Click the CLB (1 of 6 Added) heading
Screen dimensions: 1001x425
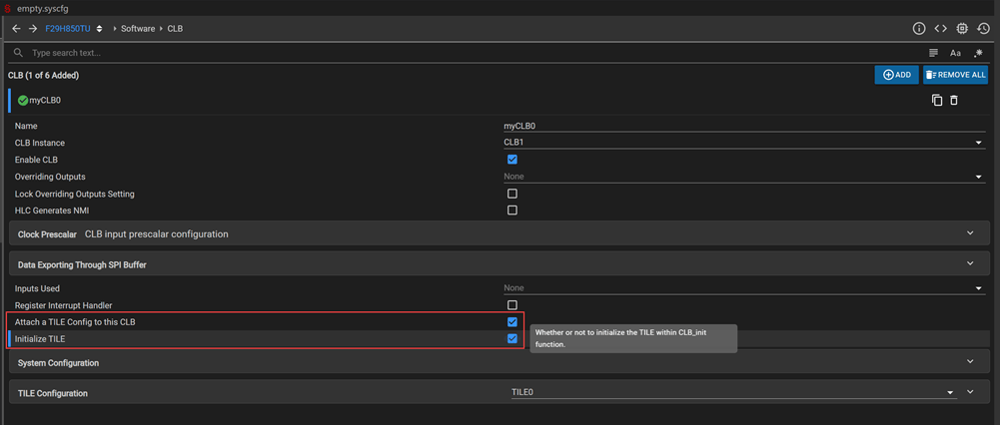tap(43, 75)
